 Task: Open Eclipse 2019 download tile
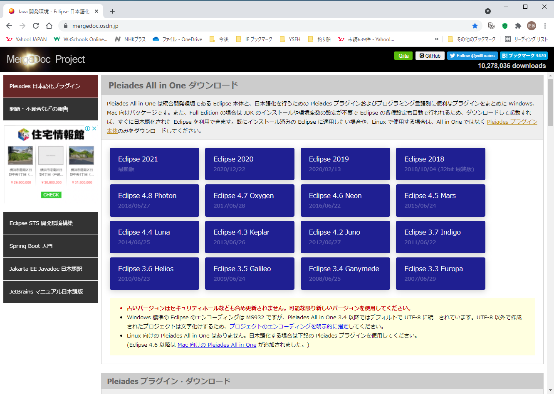coord(345,164)
